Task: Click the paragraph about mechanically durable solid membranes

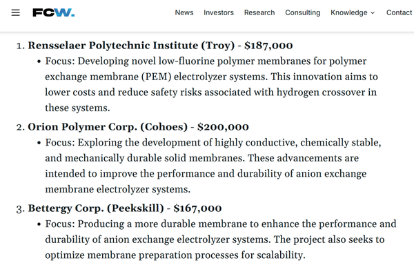Action: coord(213,166)
